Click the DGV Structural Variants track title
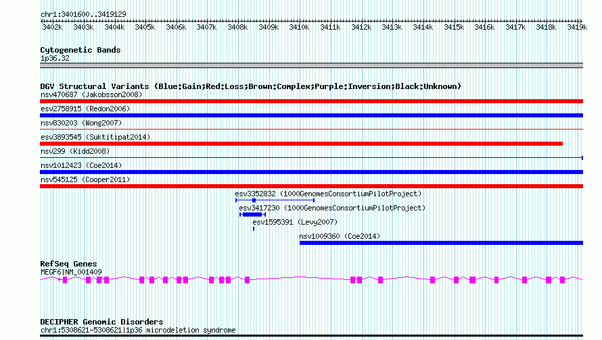The image size is (602, 340). point(251,86)
